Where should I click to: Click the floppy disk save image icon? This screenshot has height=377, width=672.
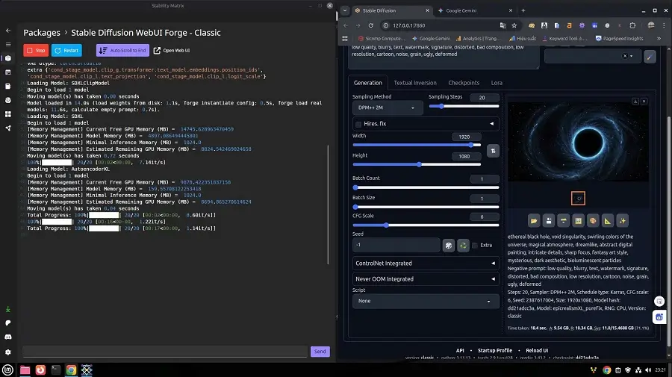coord(549,220)
